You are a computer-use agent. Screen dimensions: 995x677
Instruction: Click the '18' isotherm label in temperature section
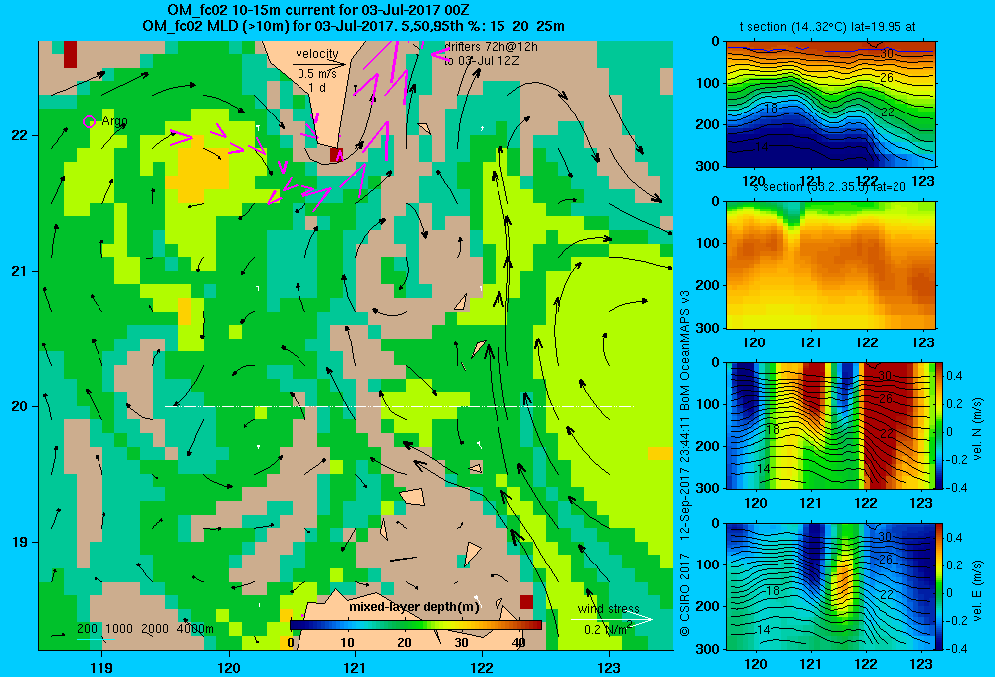pos(770,108)
